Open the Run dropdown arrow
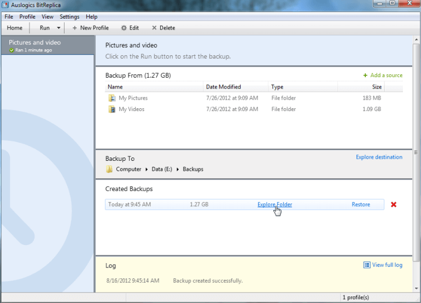421x303 pixels. (x=59, y=28)
